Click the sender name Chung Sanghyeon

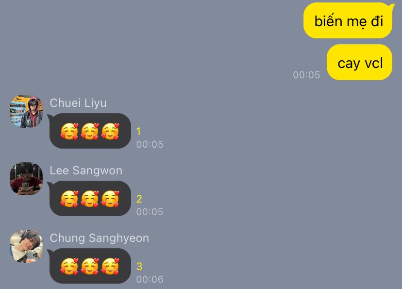[99, 238]
